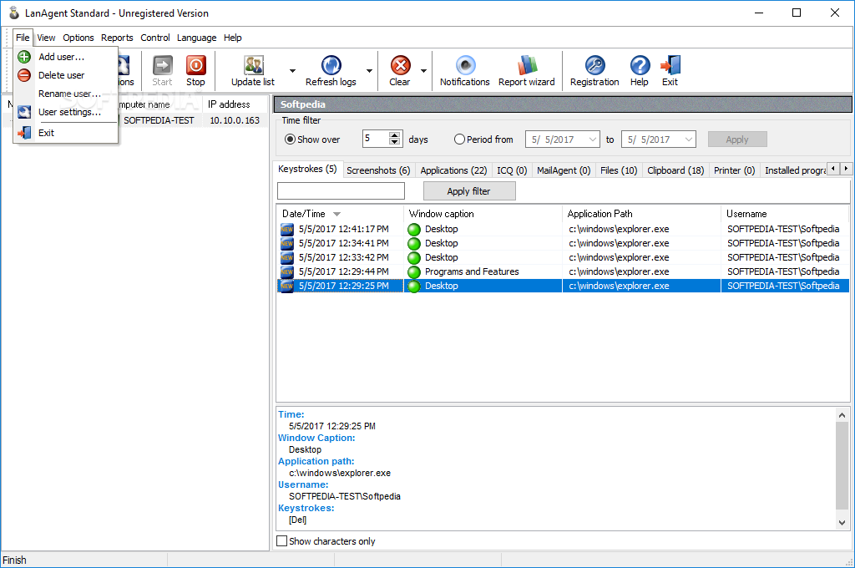Screen dimensions: 855x568
Task: Switch to the Clipboard (18) tab
Action: [675, 170]
